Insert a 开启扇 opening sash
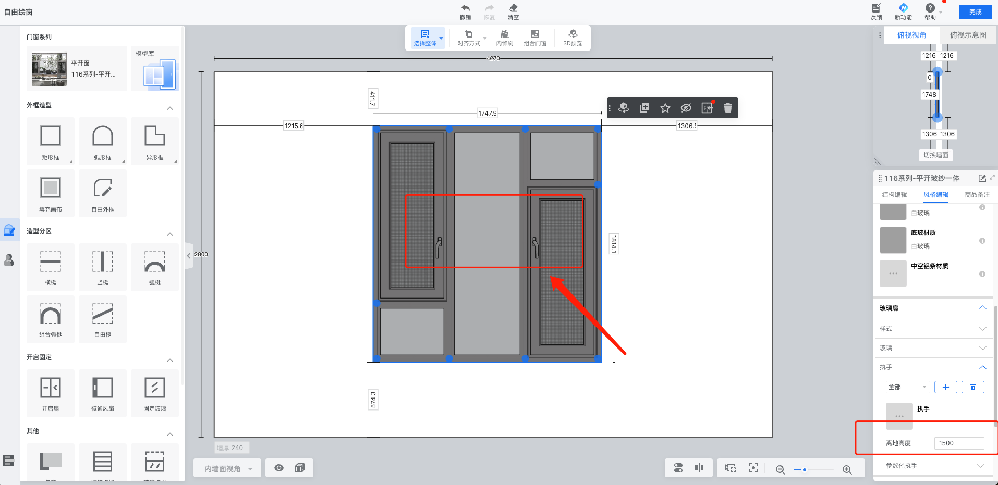The height and width of the screenshot is (485, 998). tap(51, 393)
